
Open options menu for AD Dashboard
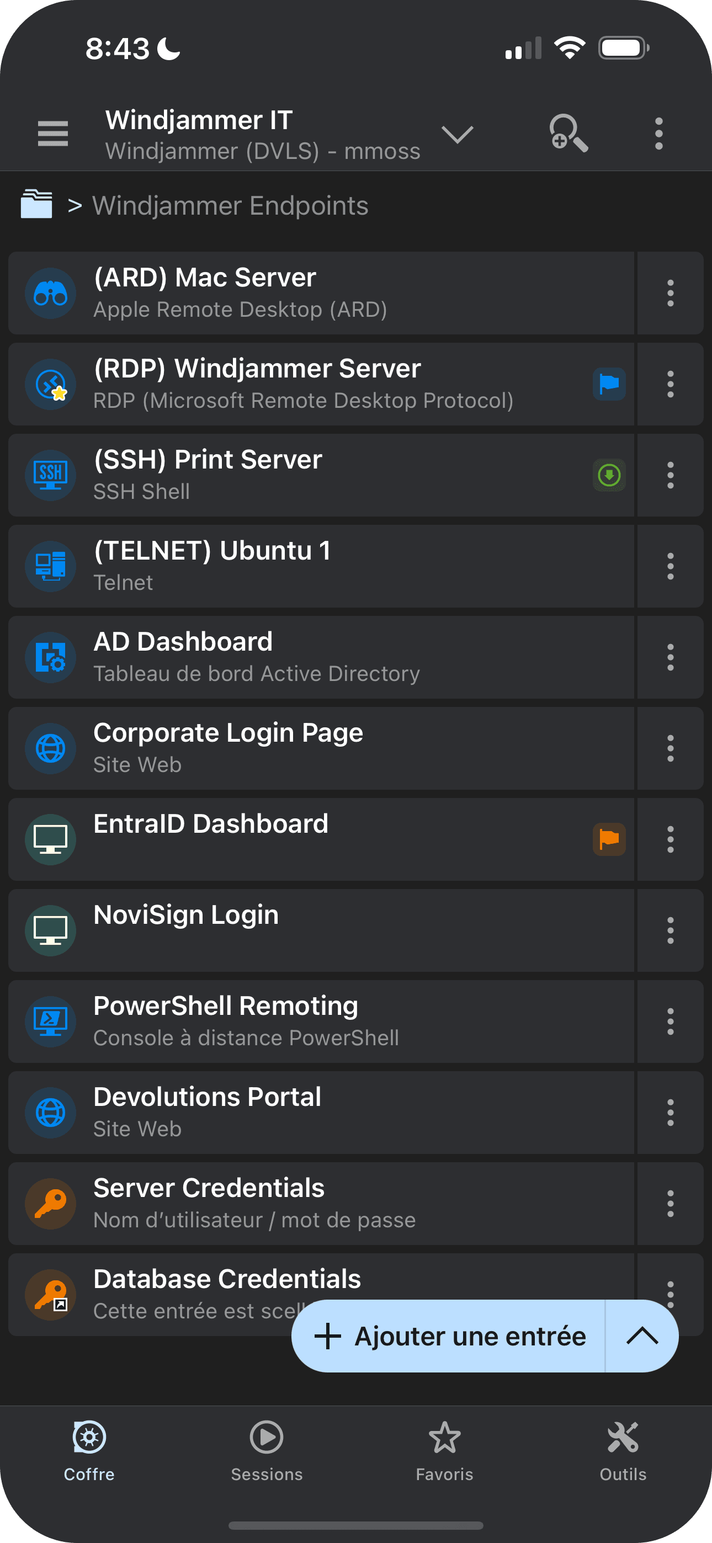[x=670, y=657]
